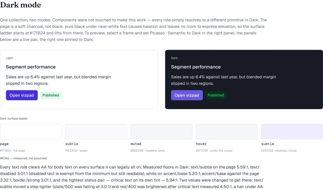Choose the hover surface swatch

227,132
